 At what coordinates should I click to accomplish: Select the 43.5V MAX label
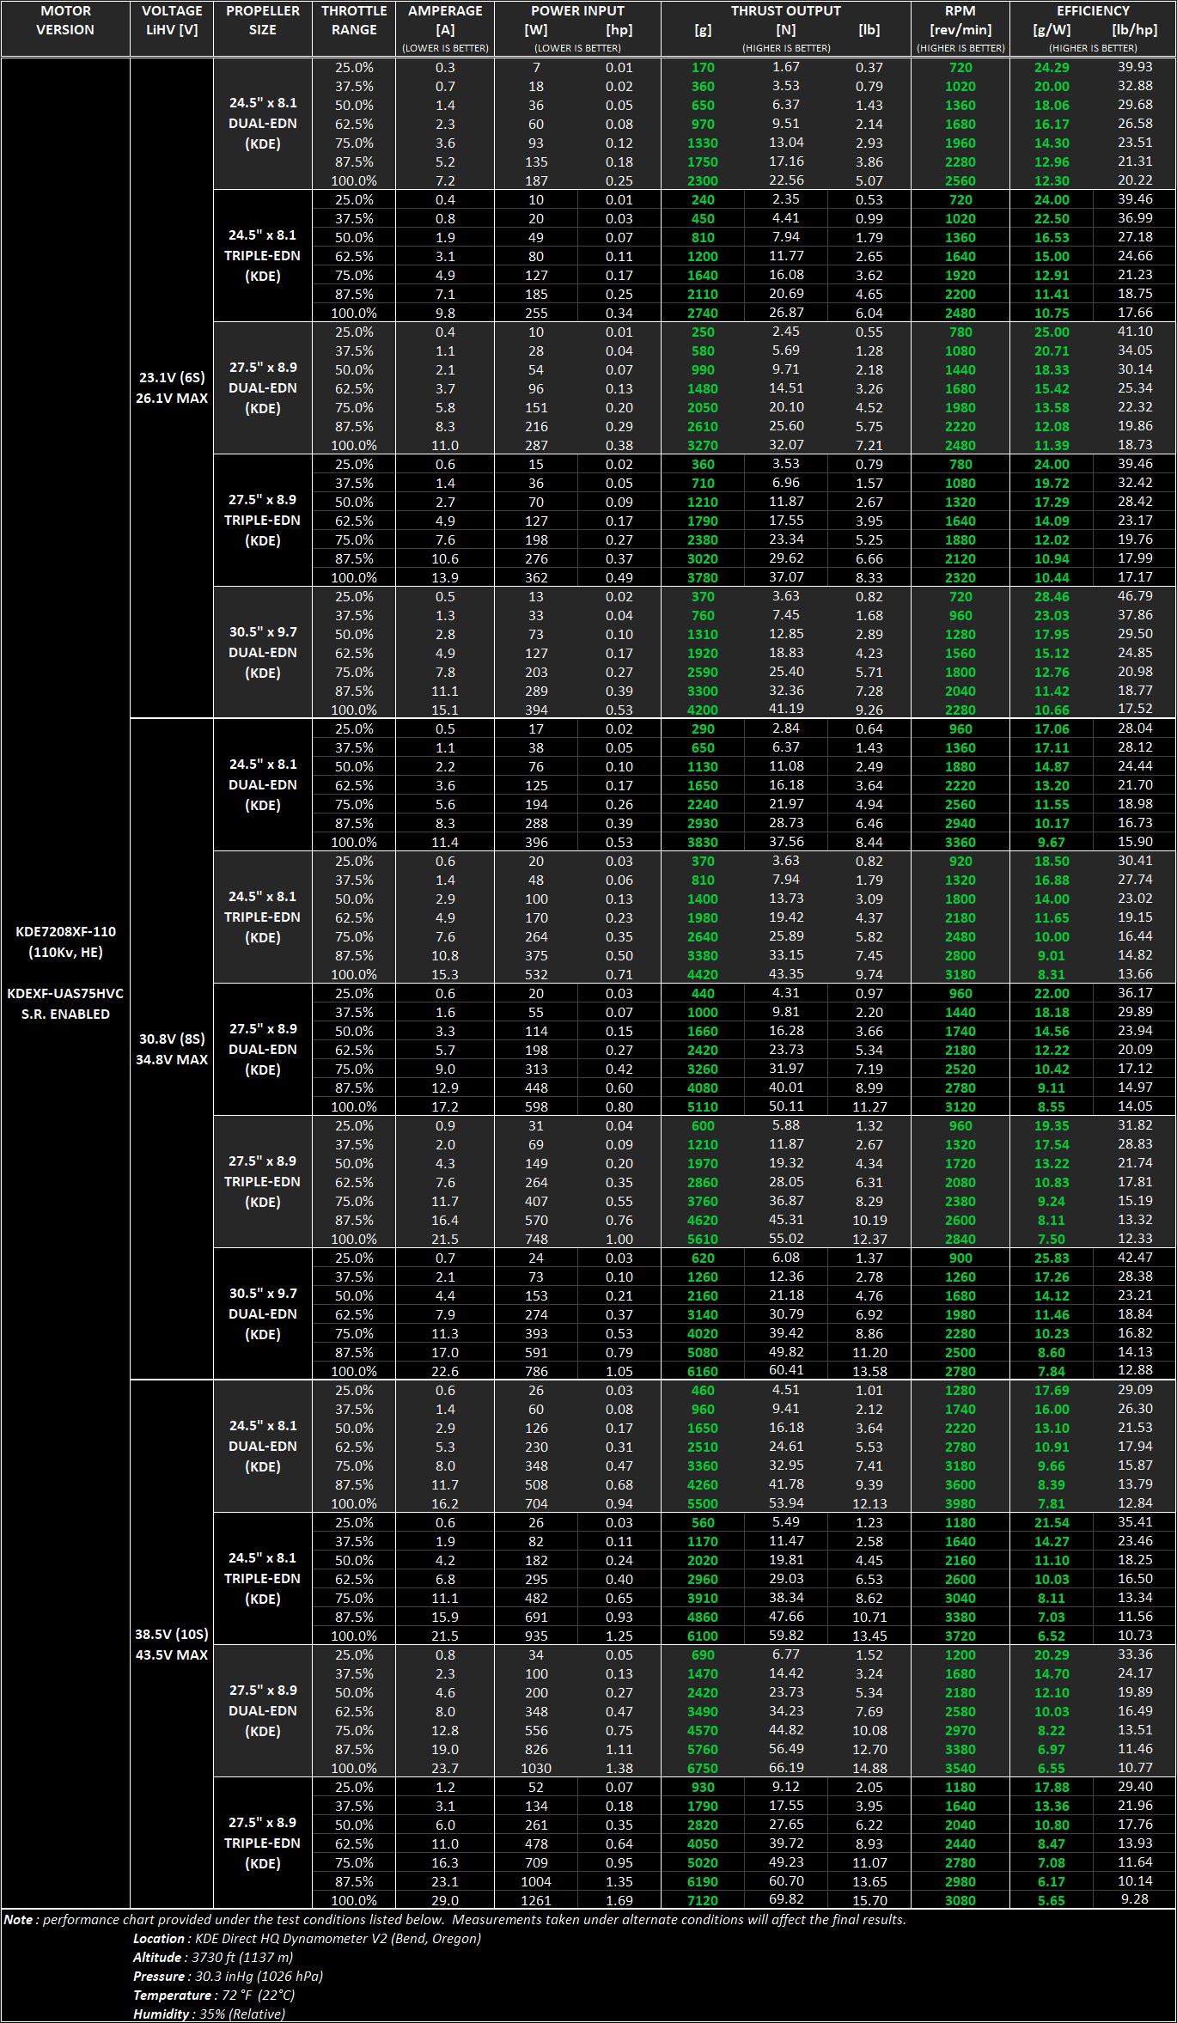172,1654
